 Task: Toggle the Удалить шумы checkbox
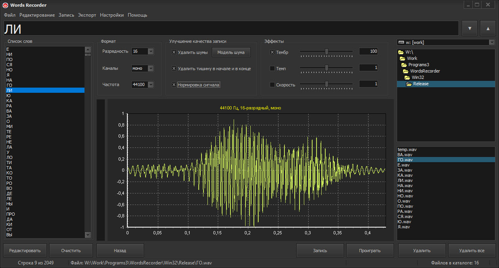point(174,52)
